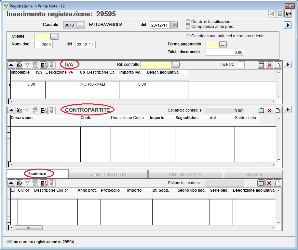Add new Scadenze row with page icon
The width and height of the screenshot is (298, 250).
point(277,183)
